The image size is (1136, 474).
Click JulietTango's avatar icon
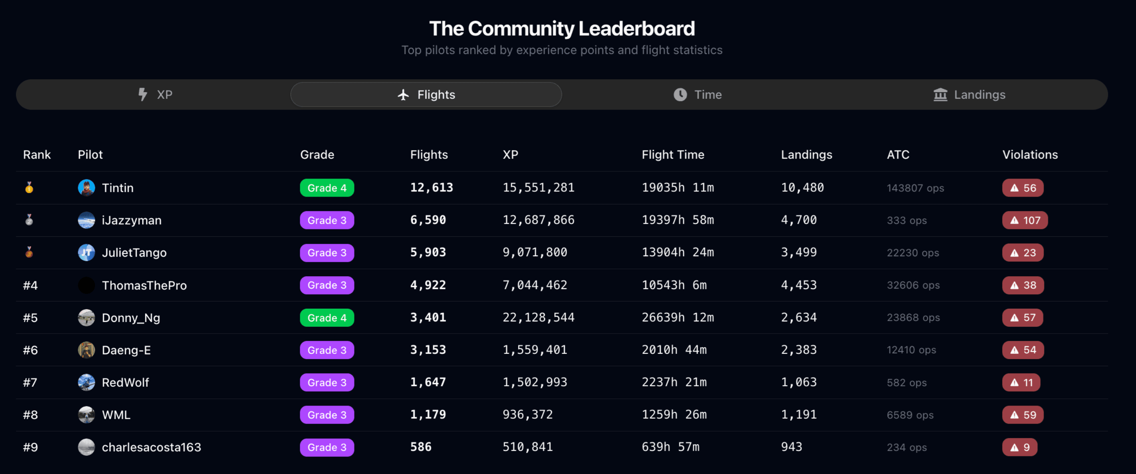point(87,253)
